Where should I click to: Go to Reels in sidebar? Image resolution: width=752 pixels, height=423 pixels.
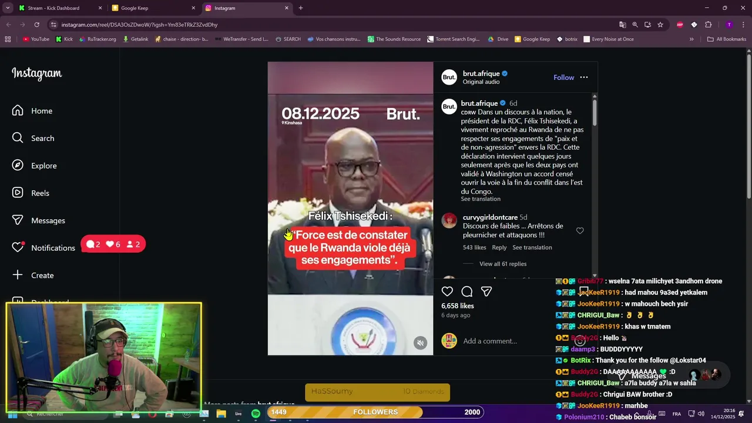click(x=31, y=193)
